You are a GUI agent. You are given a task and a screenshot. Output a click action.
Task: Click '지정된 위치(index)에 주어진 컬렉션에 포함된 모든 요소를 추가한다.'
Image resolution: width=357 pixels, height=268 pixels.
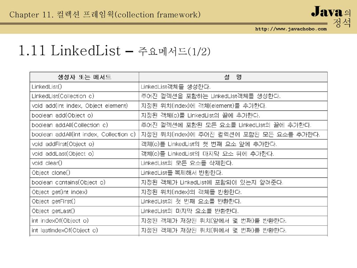pyautogui.click(x=230, y=135)
